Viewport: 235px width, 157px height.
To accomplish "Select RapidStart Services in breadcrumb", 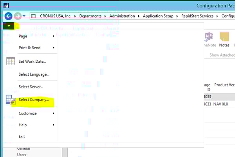I will [197, 16].
